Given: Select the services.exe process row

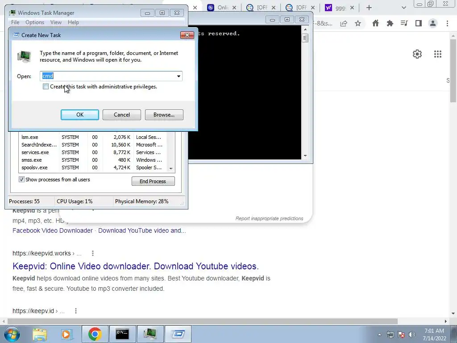Looking at the screenshot, I should click(x=93, y=152).
